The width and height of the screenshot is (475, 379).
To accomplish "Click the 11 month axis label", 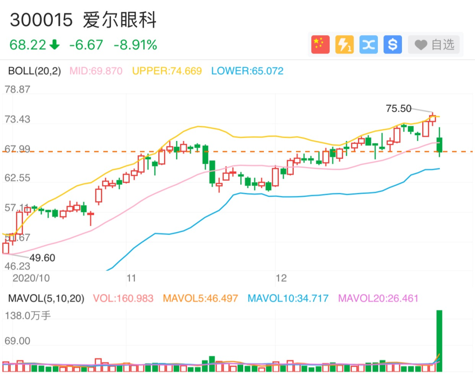I will tap(131, 278).
